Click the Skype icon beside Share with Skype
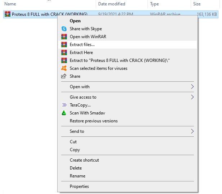Screen dimensions: 222x194 64,29
